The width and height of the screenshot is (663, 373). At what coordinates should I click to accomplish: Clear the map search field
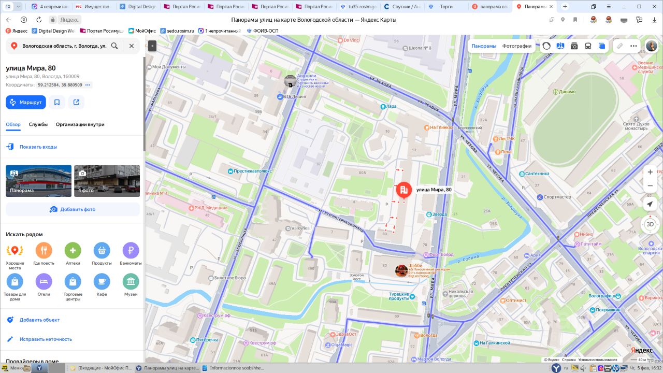[132, 46]
